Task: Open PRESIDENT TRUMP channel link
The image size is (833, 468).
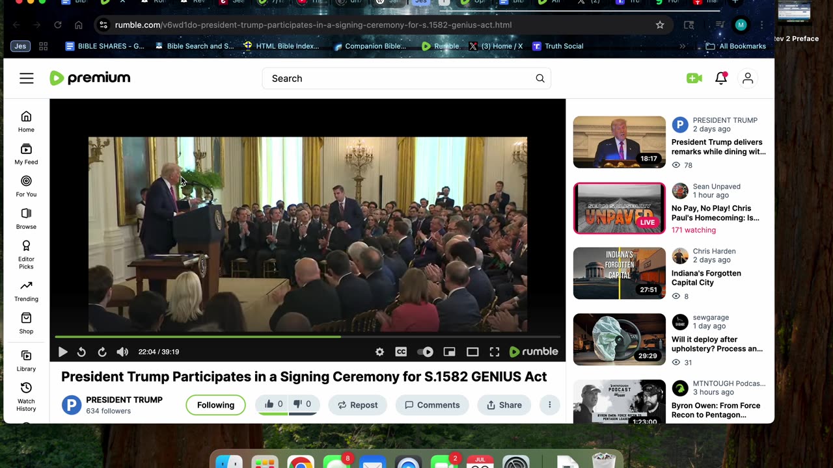Action: pyautogui.click(x=124, y=400)
